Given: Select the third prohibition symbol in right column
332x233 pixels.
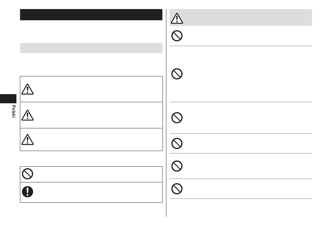Looking at the screenshot, I should click(x=177, y=118).
